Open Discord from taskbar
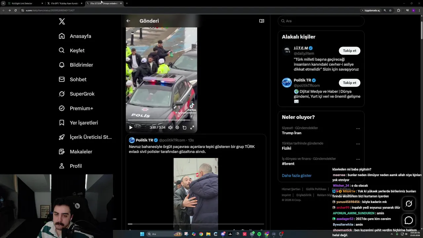This screenshot has width=423, height=238. [x=223, y=234]
